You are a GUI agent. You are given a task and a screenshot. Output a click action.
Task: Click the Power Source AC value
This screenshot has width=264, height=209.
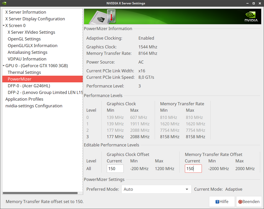141,62
